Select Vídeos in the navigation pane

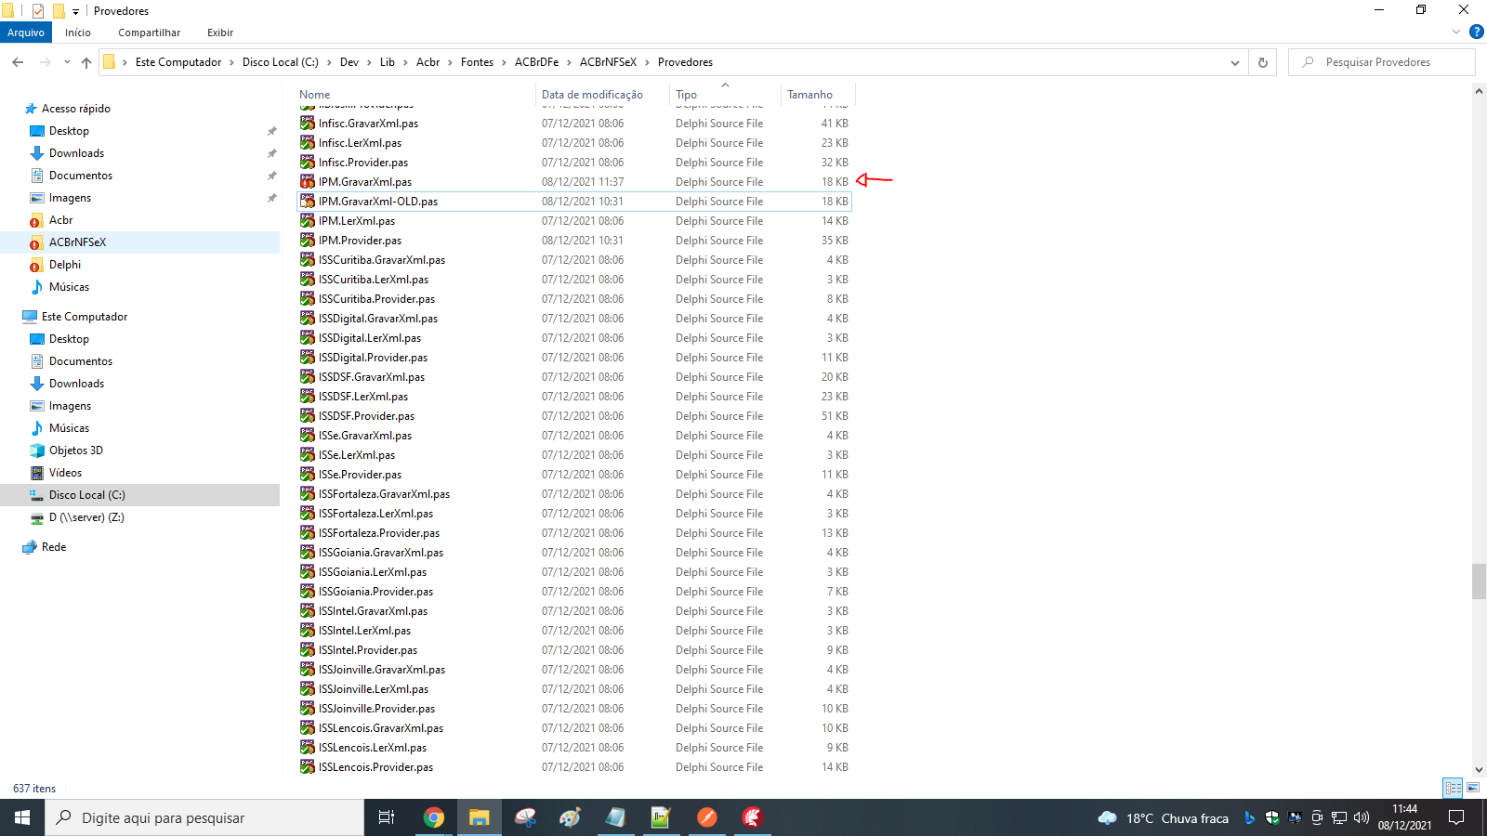(65, 473)
